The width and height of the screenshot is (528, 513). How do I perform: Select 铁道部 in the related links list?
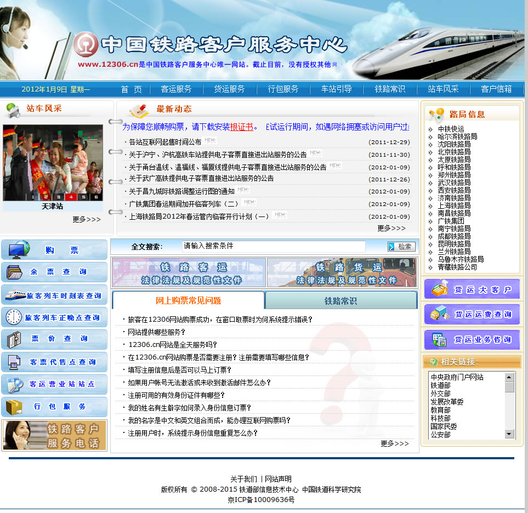[x=440, y=385]
